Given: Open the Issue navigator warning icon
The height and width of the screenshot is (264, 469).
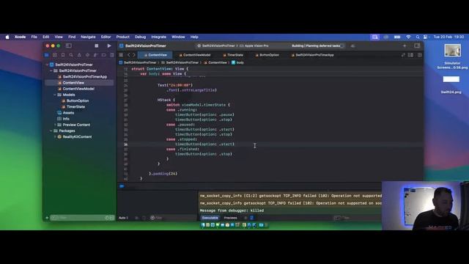Looking at the screenshot, I should 79,55.
